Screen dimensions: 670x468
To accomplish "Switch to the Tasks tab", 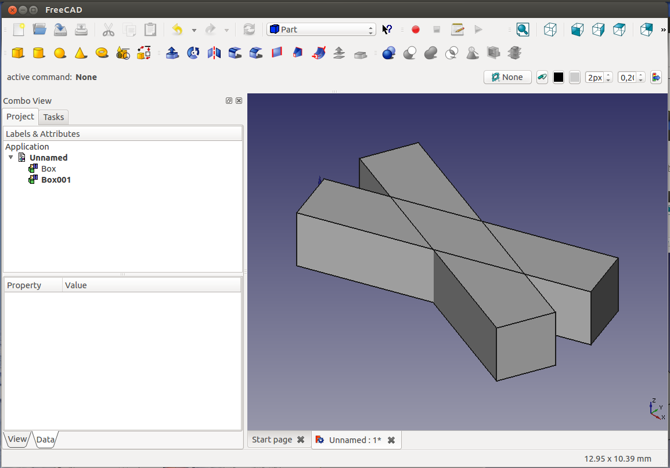I will [53, 117].
